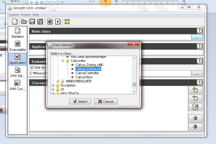Click Cancel in Class Selector dialog
This screenshot has height=144, width=216.
(x=106, y=101)
